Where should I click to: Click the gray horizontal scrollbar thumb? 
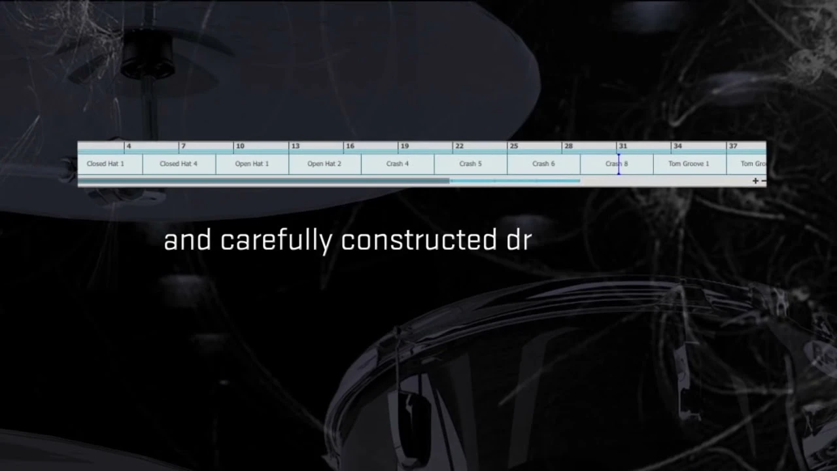(x=262, y=181)
